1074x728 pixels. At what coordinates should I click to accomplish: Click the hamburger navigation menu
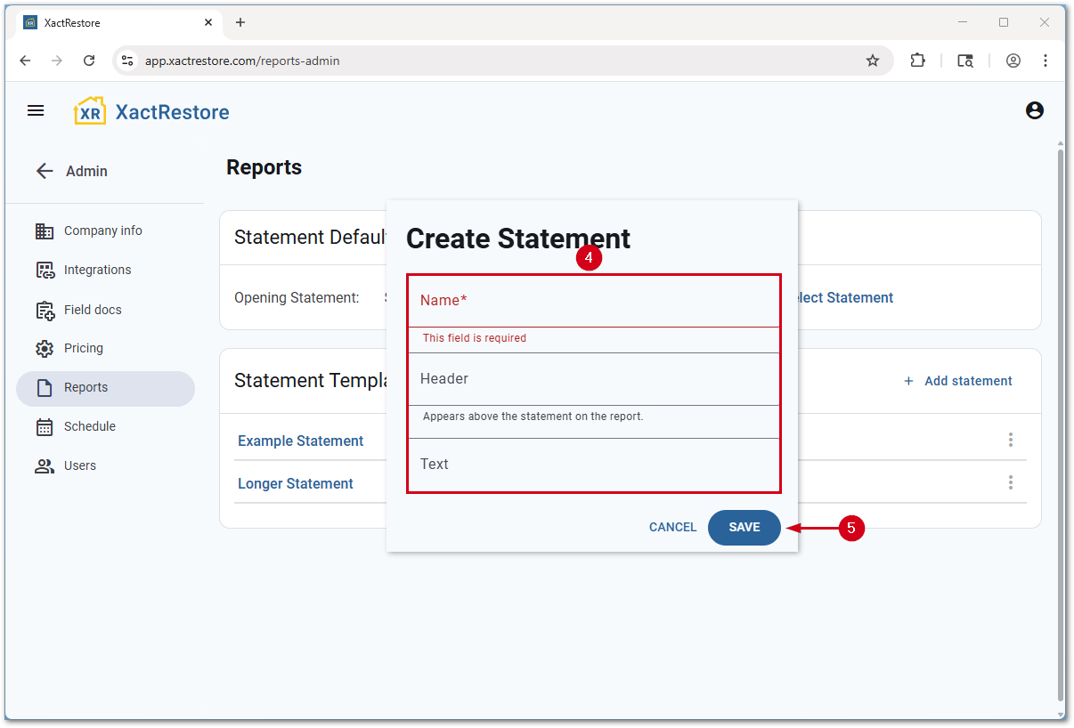tap(36, 110)
